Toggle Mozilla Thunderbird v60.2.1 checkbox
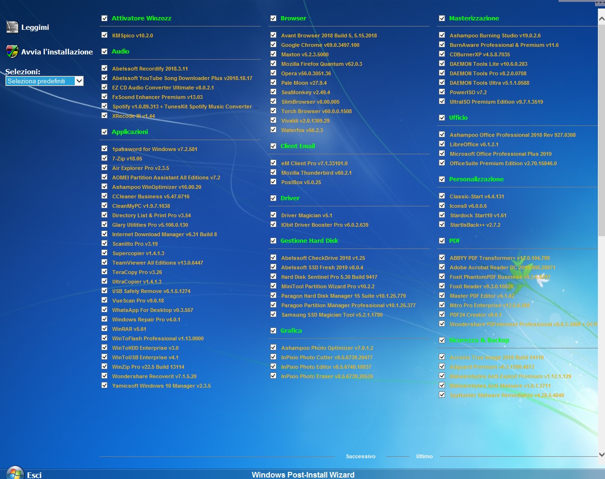 274,172
